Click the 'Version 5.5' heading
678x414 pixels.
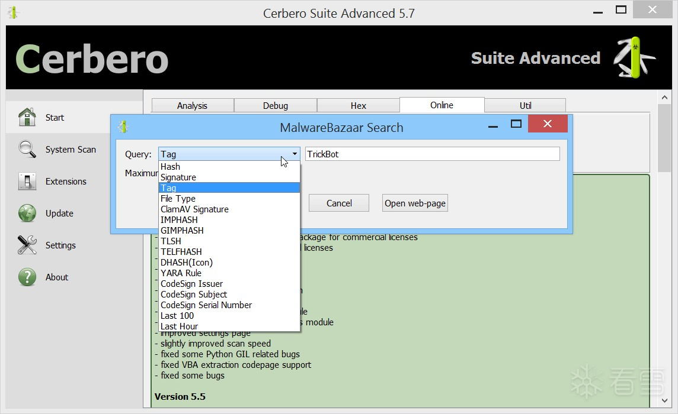point(180,397)
